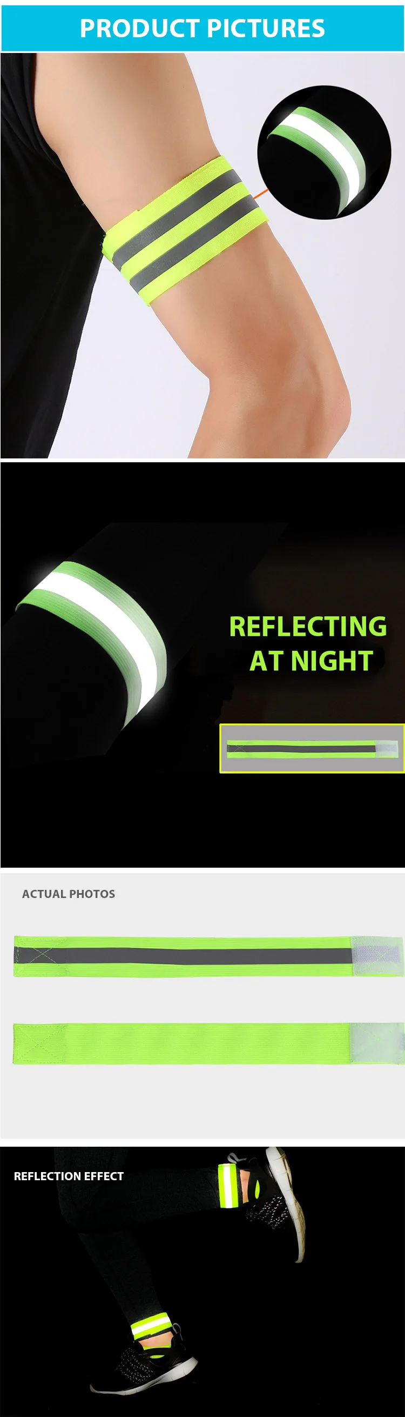Screen dimensions: 405x1417
Task: Click the plain green back-side band
Action: pyautogui.click(x=208, y=1043)
